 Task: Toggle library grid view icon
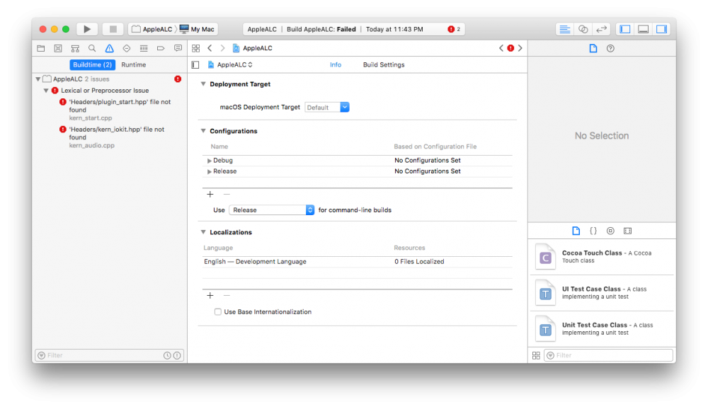click(536, 356)
